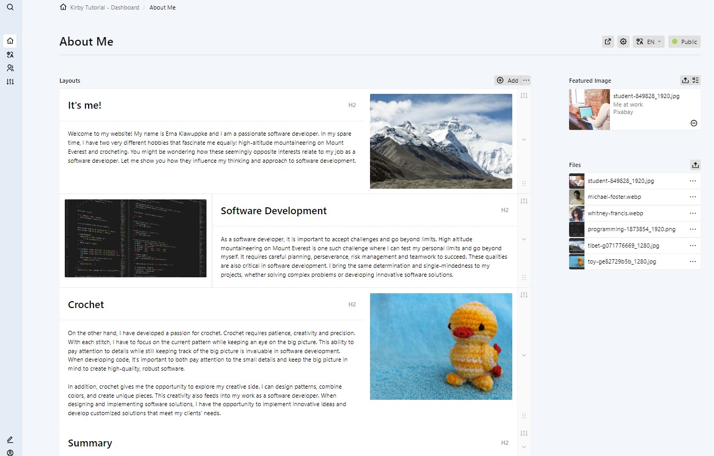Open the layout settings for the Summary row
Screen dimensions: 714x456
coord(524,433)
